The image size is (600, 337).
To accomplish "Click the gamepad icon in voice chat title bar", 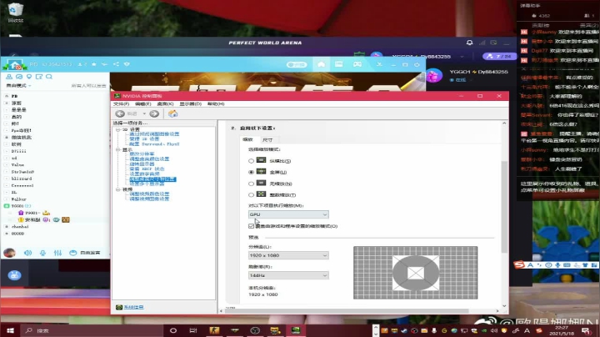I will click(x=357, y=64).
